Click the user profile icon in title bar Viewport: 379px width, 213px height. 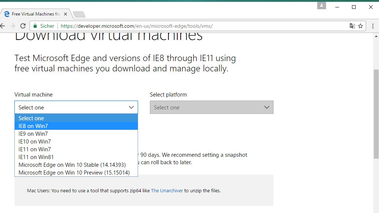pyautogui.click(x=321, y=6)
